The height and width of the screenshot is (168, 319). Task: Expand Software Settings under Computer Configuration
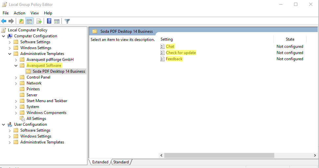(10, 42)
